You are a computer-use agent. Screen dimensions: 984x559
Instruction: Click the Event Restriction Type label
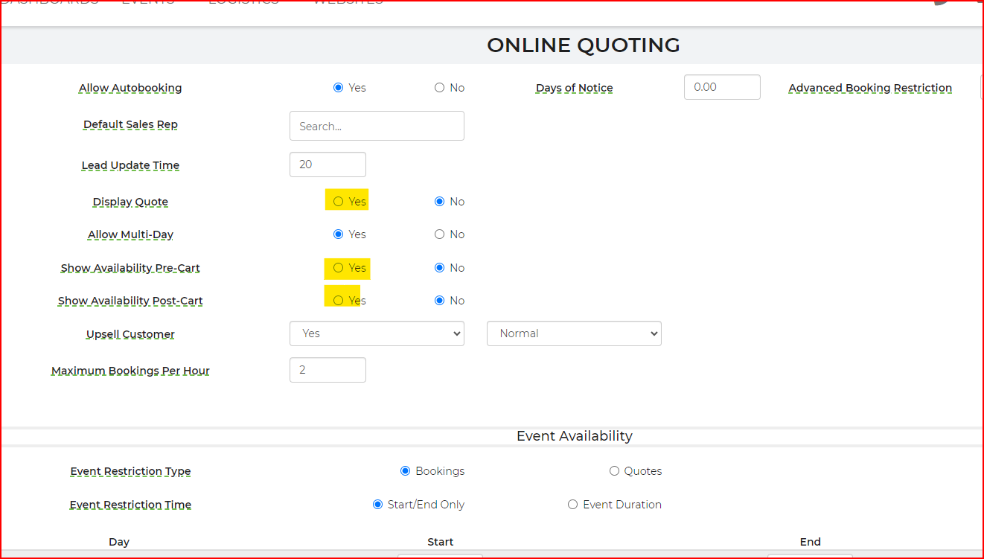pos(130,471)
